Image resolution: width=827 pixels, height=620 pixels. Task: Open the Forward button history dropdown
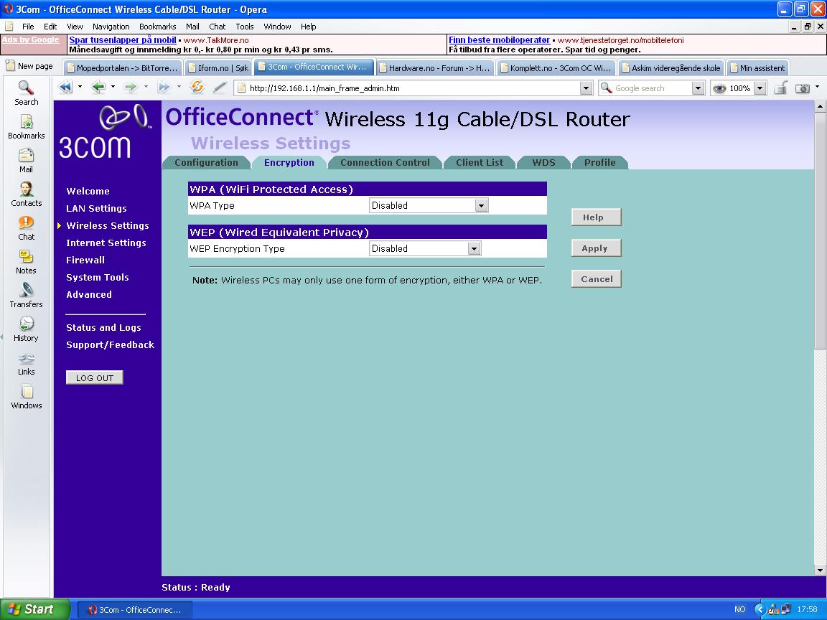click(146, 87)
